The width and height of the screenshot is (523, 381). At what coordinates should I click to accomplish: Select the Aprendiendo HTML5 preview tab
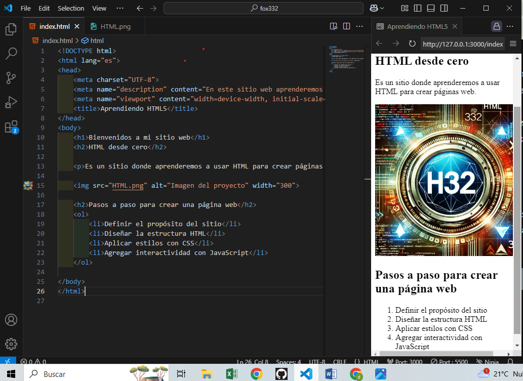(x=417, y=26)
